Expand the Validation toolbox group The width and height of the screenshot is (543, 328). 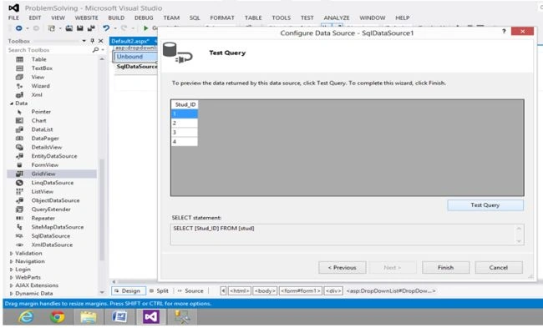click(x=12, y=253)
